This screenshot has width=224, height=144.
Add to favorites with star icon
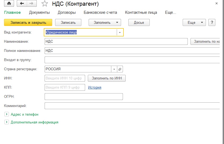coord(44,4)
